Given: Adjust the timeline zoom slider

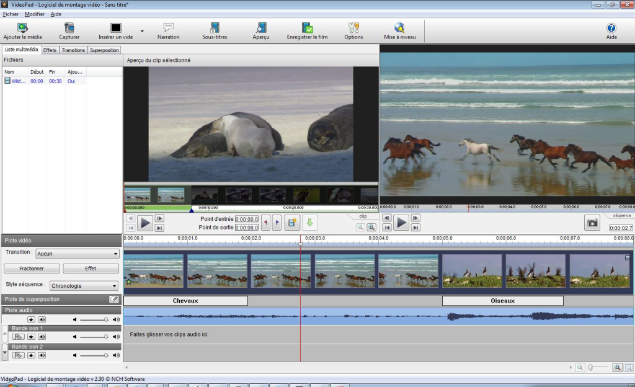Looking at the screenshot, I should click(x=591, y=368).
